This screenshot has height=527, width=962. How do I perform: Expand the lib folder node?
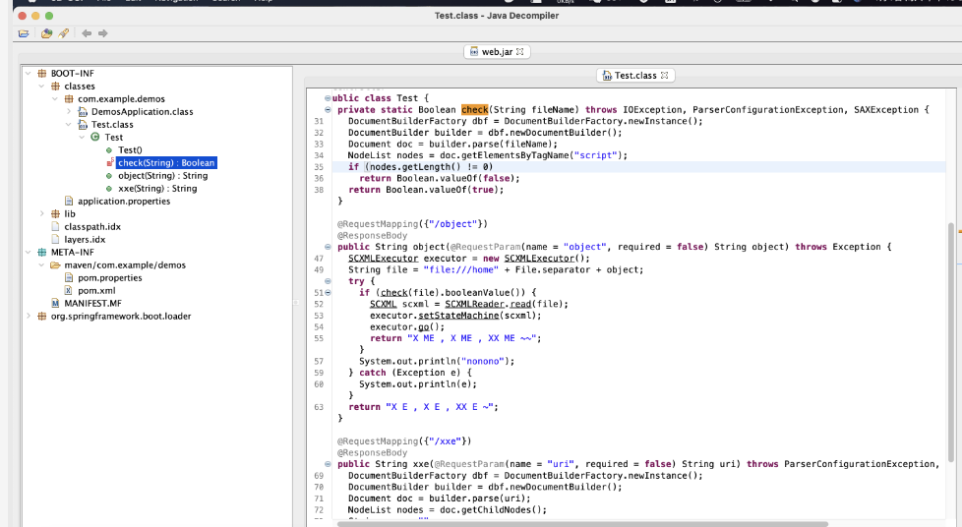(41, 214)
